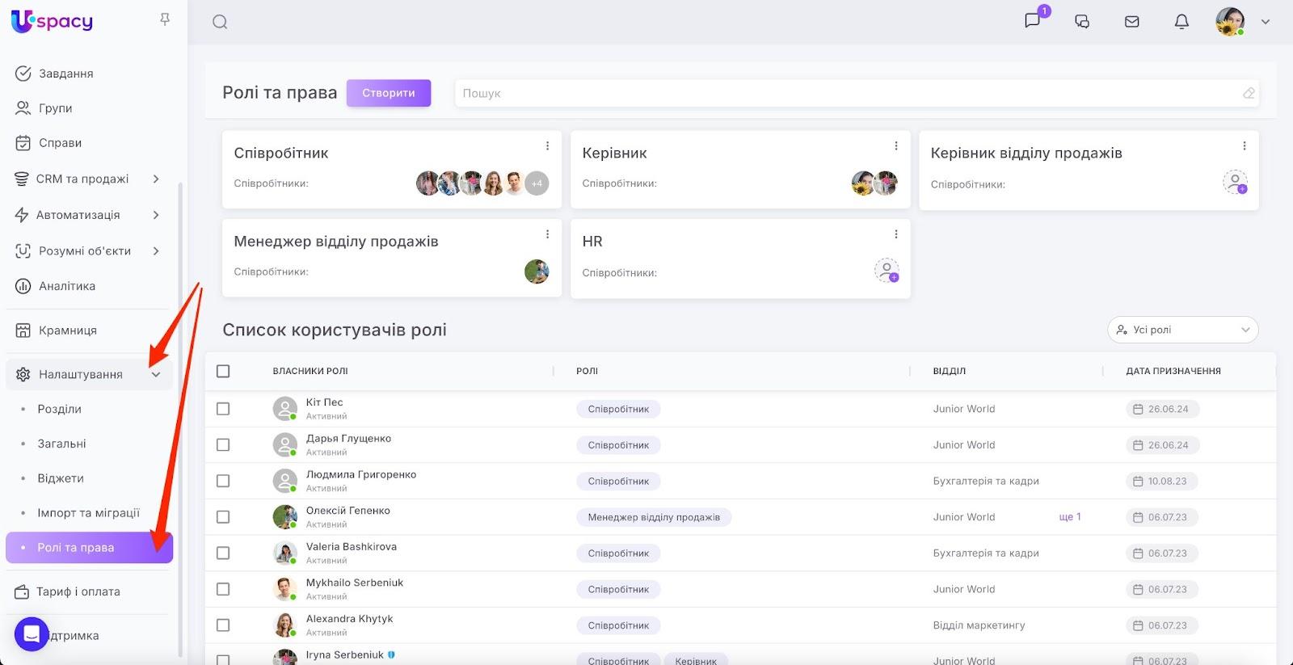Open the support chat bubble widget
The width and height of the screenshot is (1293, 665).
tap(32, 634)
